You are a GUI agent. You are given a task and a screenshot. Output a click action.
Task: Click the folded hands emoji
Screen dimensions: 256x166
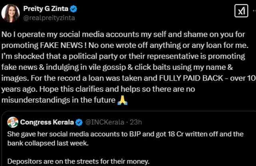(122, 100)
